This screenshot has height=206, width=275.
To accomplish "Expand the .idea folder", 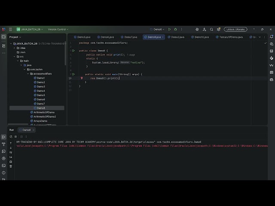I will (14, 48).
